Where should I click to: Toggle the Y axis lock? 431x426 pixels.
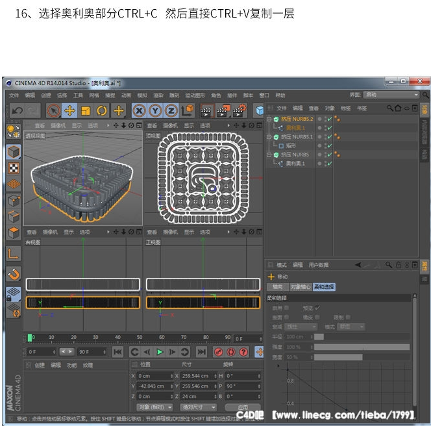point(155,110)
